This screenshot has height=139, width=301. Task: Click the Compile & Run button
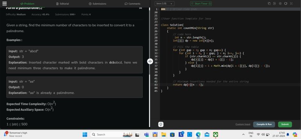tap(264, 124)
